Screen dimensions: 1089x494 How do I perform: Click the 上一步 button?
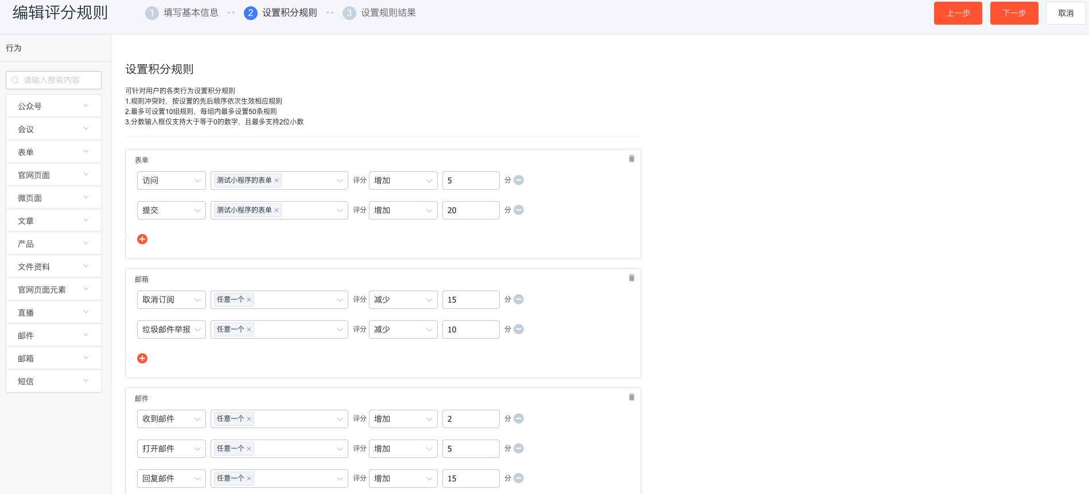click(958, 13)
